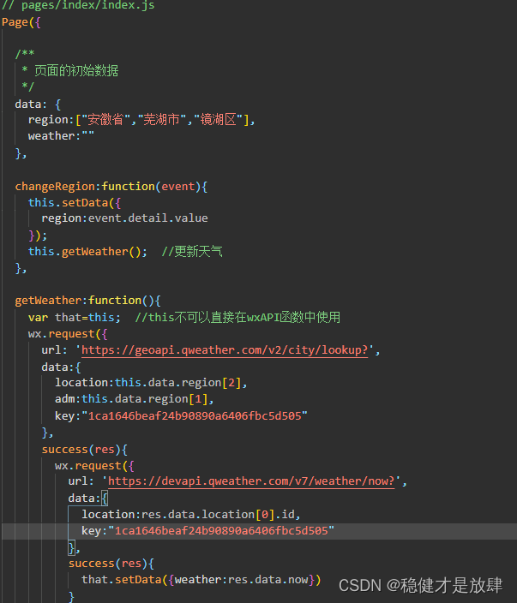This screenshot has height=603, width=517.
Task: Click the second 'success(res){' line
Action: (x=111, y=564)
